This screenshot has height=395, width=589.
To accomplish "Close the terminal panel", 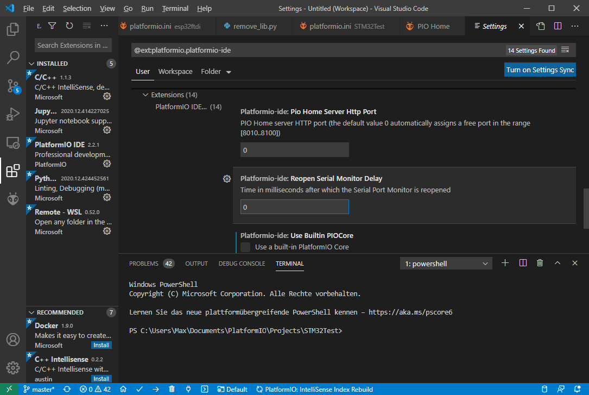I will click(x=575, y=263).
